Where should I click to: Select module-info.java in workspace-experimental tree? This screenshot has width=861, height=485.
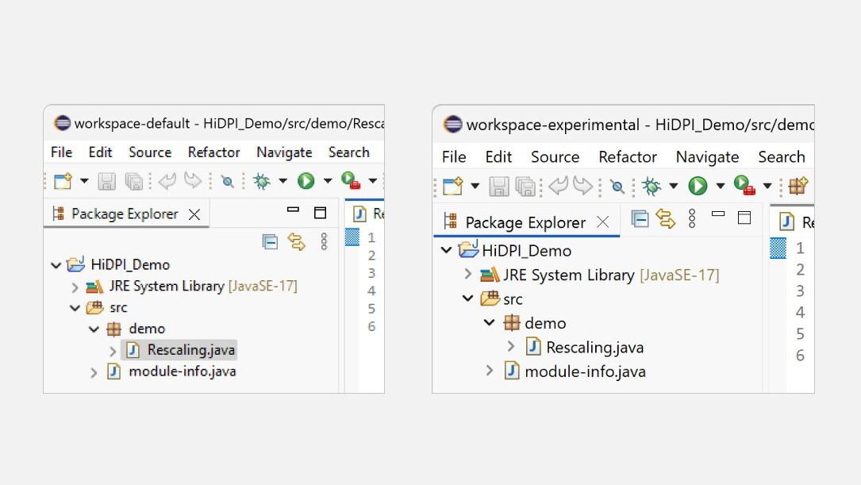[575, 371]
